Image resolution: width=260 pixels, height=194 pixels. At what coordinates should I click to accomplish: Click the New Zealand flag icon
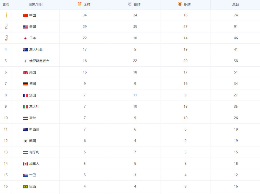pos(25,130)
